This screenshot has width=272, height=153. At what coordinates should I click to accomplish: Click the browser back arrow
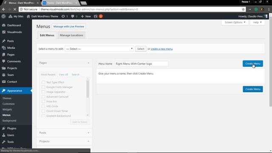coord(4,9)
